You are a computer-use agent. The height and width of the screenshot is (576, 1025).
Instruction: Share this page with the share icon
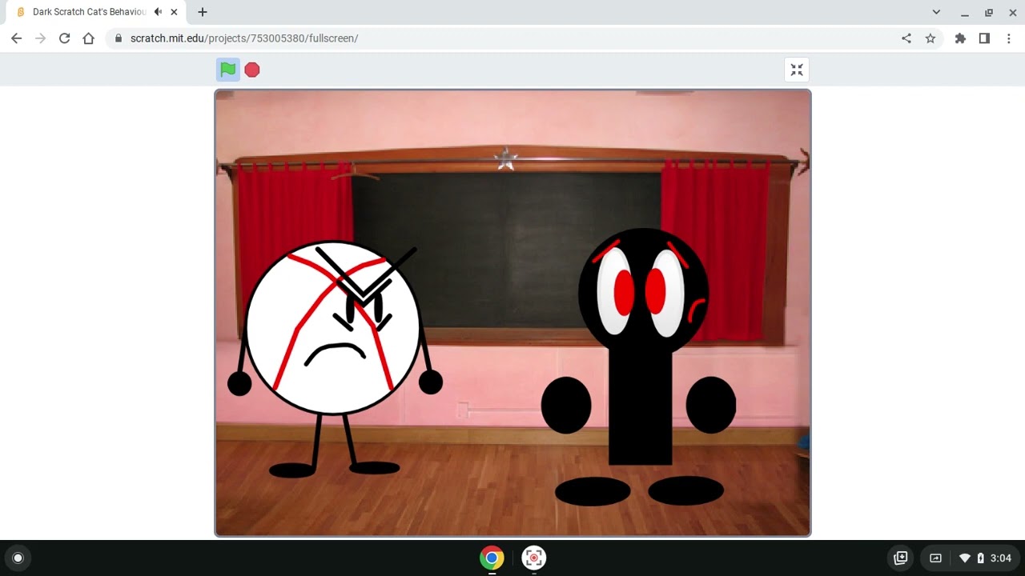tap(906, 38)
